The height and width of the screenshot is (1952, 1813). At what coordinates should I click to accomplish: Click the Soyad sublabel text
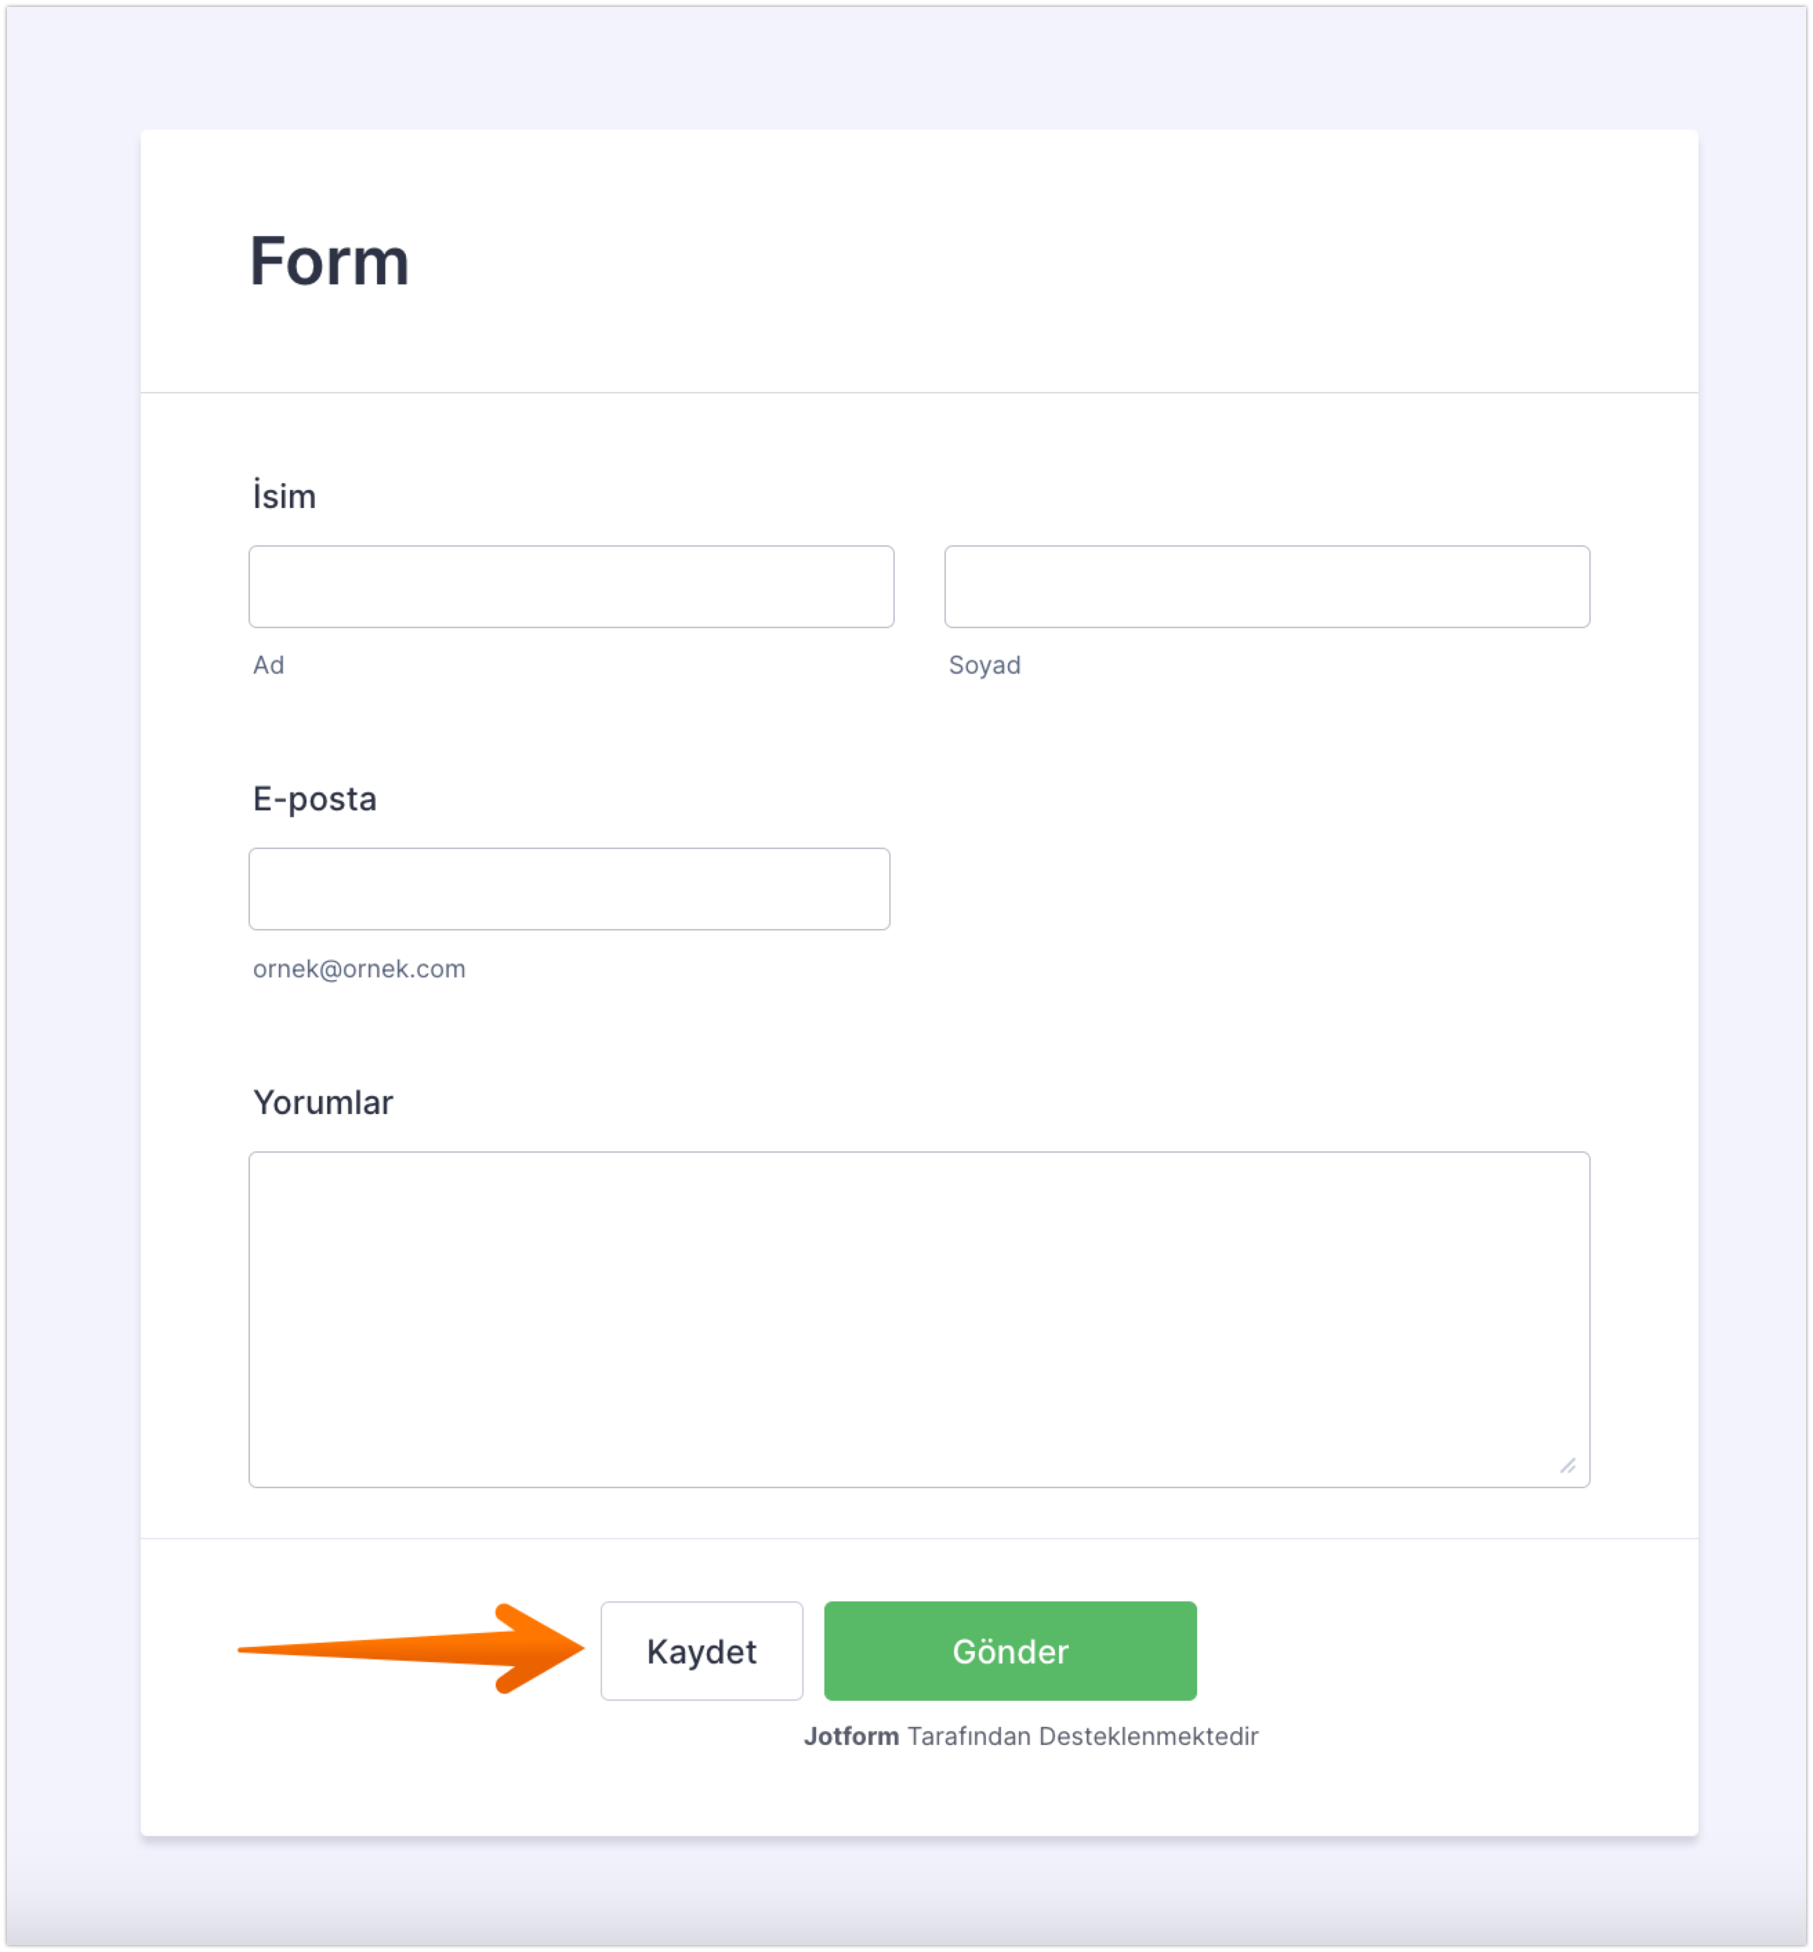click(984, 665)
